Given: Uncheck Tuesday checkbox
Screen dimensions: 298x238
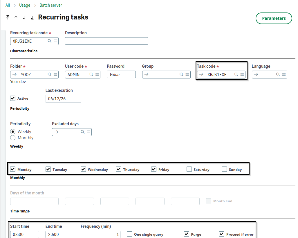Looking at the screenshot, I should tap(48, 169).
